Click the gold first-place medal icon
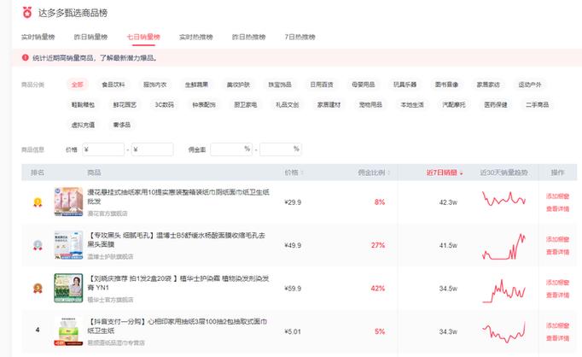582x357 pixels. [x=38, y=202]
